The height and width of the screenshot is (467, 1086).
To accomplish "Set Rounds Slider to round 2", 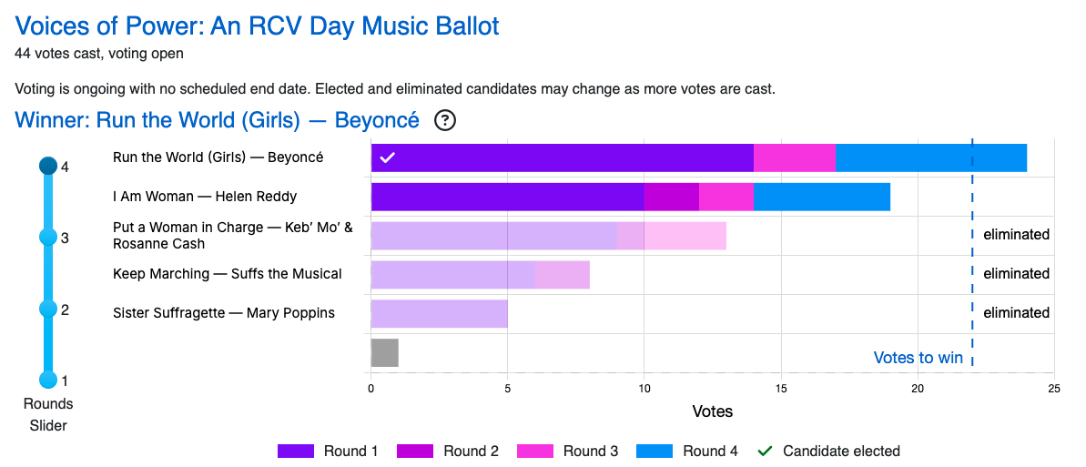I will click(x=48, y=309).
